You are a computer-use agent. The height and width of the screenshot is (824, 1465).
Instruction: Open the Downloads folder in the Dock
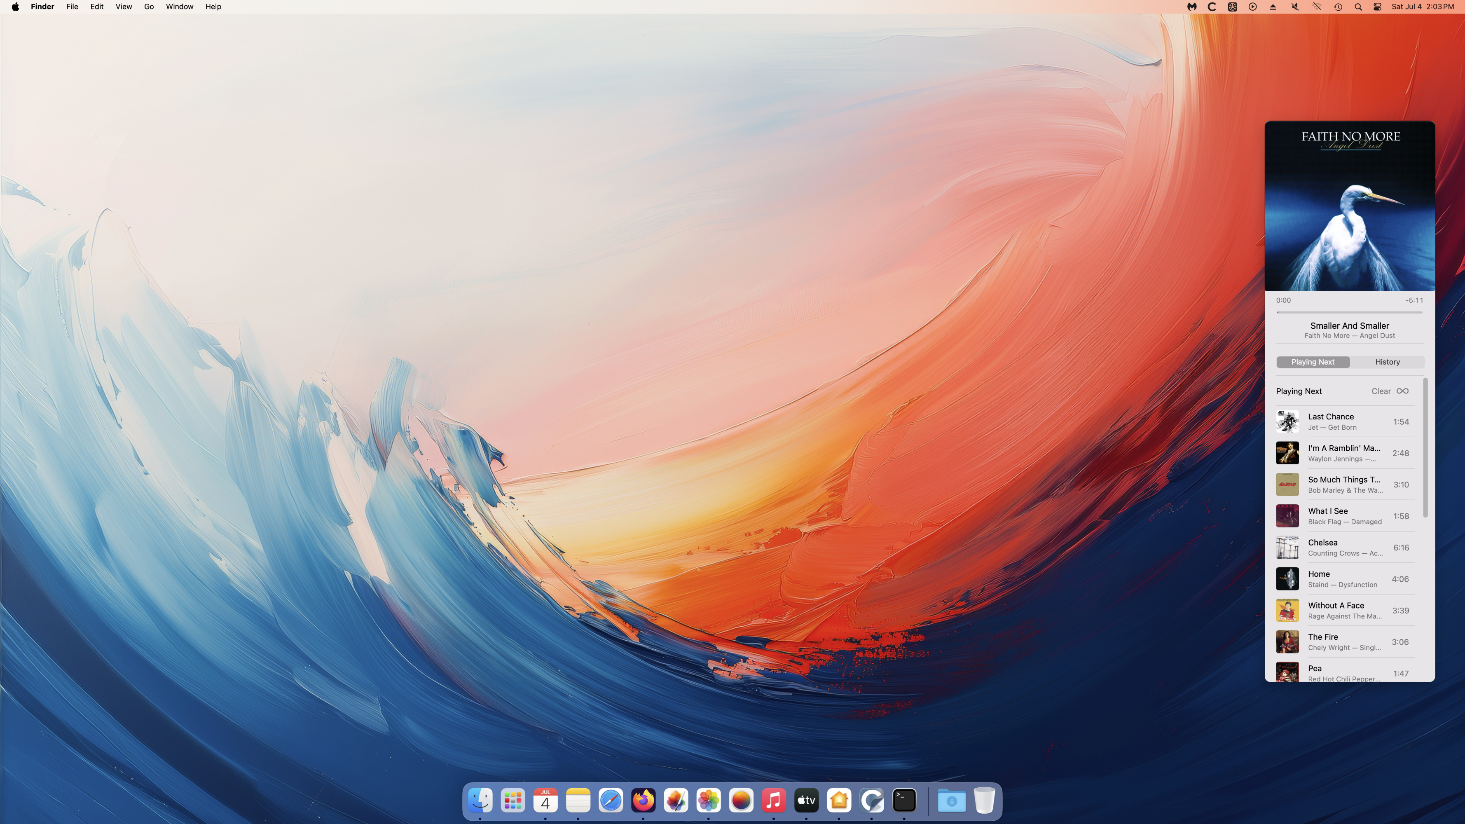(951, 801)
